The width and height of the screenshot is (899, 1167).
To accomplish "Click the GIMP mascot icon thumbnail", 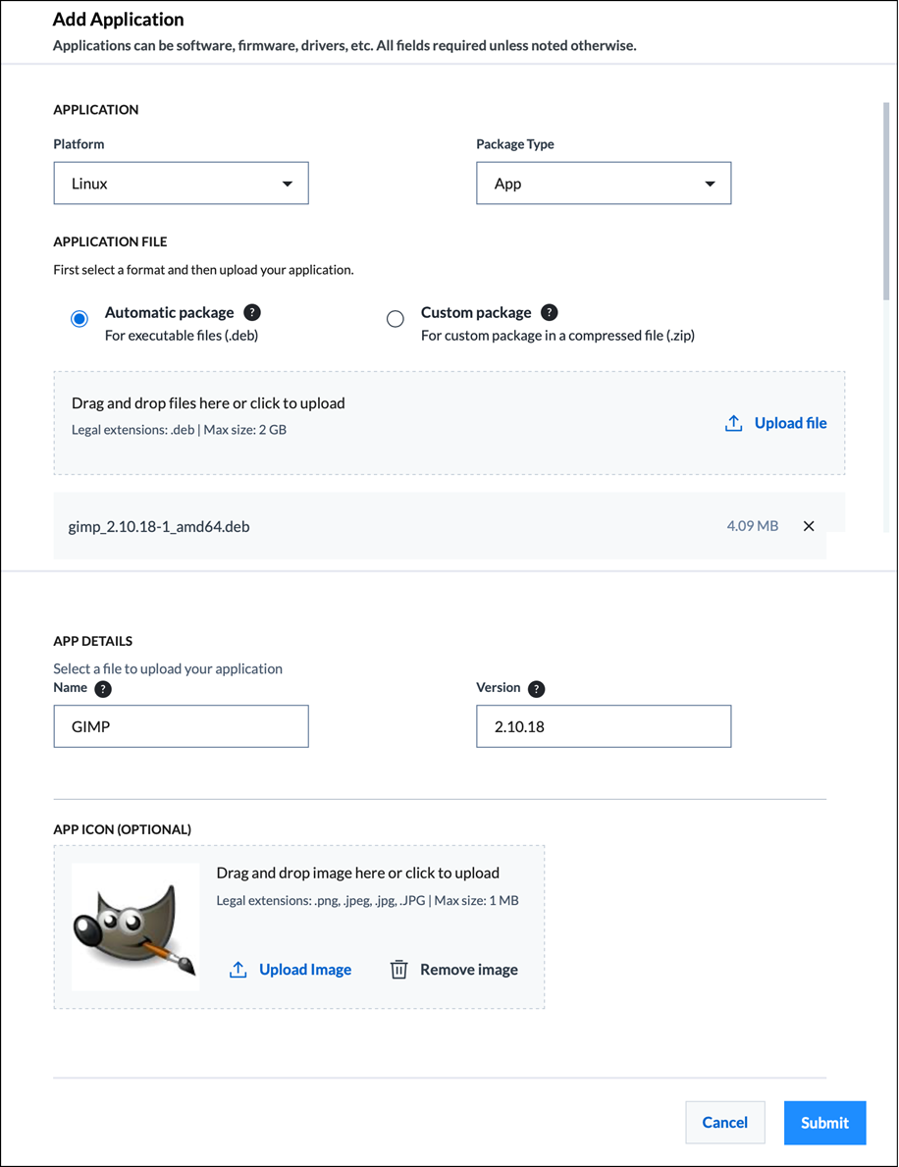I will point(135,928).
